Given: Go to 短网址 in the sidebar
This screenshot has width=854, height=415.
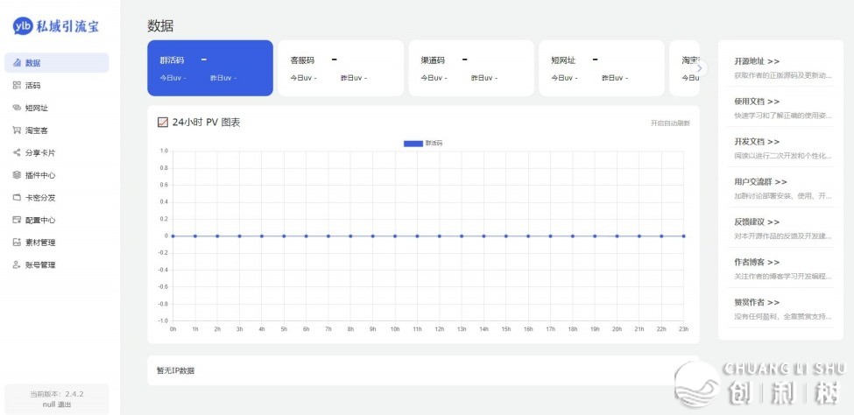Looking at the screenshot, I should click(57, 108).
